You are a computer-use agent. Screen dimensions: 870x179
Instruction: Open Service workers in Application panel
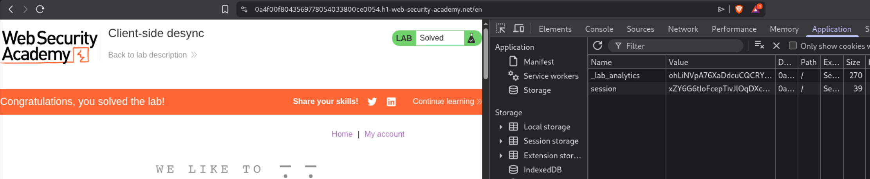coord(551,76)
